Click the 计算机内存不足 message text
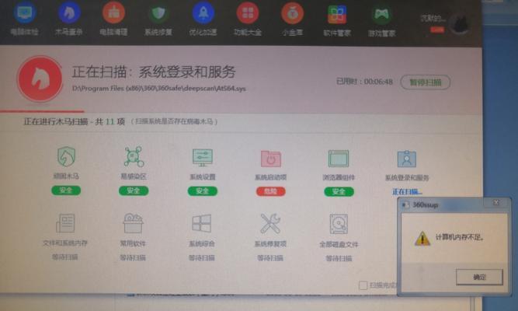 tap(460, 237)
